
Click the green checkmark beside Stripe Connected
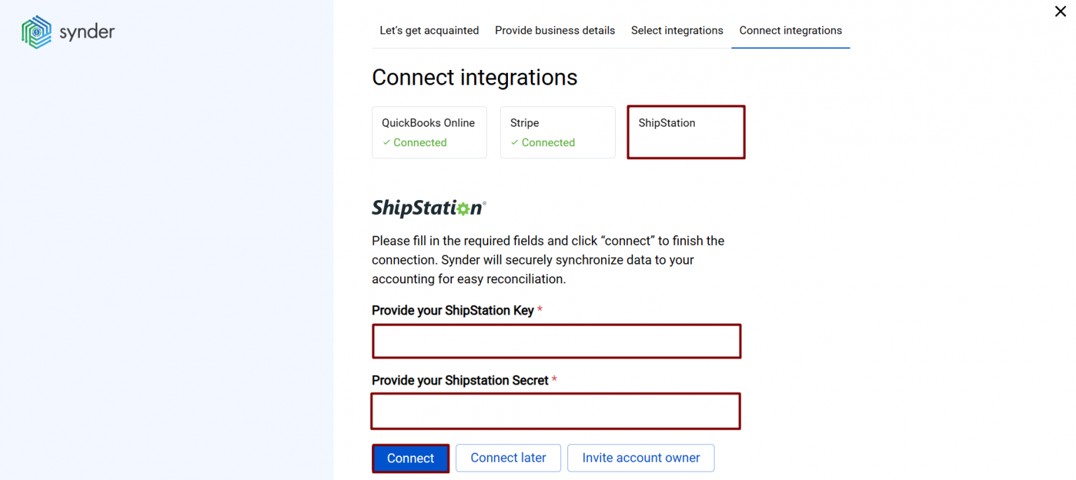[515, 142]
